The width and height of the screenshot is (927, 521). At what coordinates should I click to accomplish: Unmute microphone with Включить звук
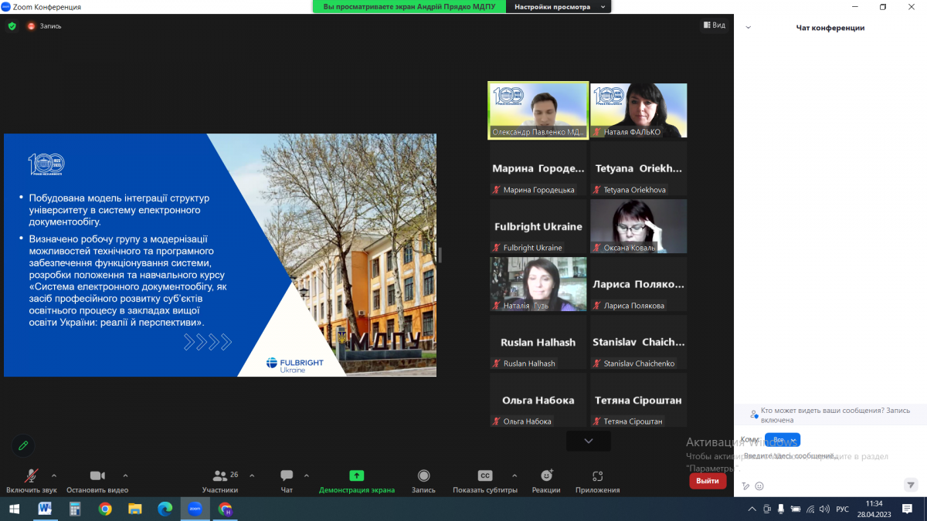32,476
